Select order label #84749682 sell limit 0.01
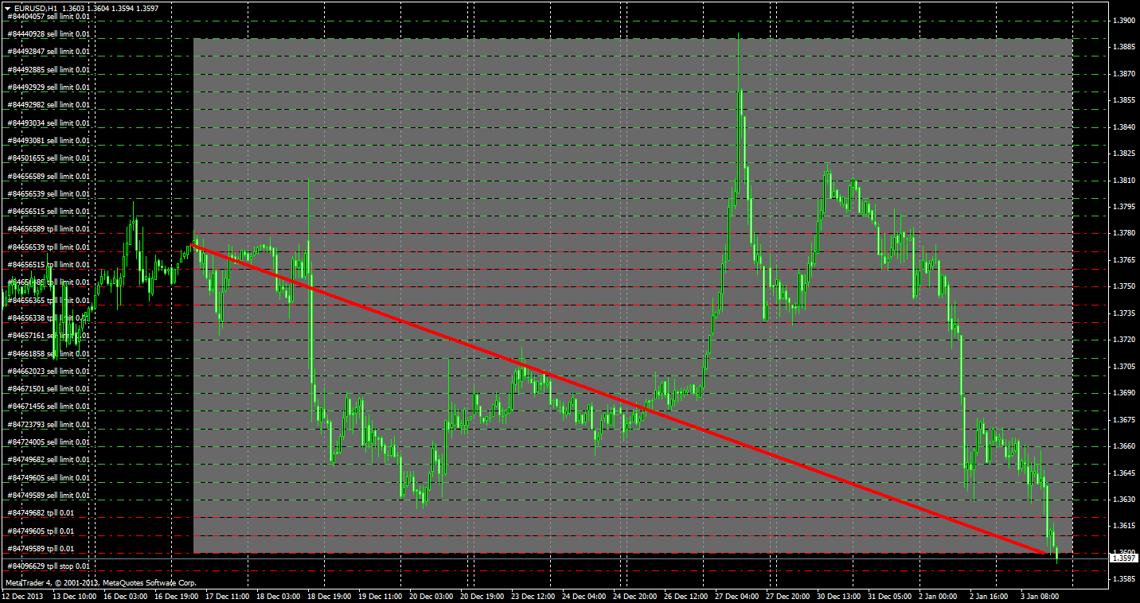The width and height of the screenshot is (1140, 603). pyautogui.click(x=49, y=460)
